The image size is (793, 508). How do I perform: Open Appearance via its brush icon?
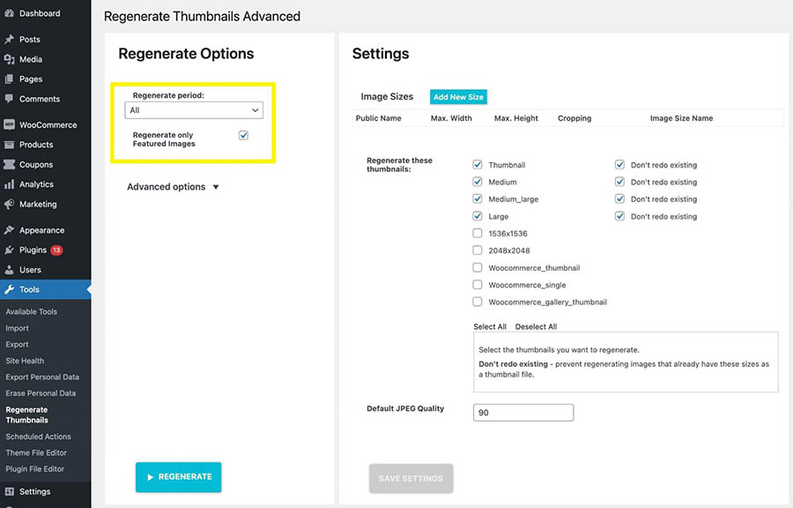9,230
